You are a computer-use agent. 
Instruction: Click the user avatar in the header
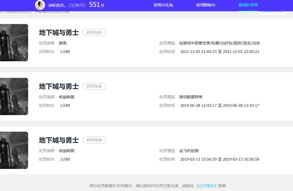pyautogui.click(x=40, y=5)
